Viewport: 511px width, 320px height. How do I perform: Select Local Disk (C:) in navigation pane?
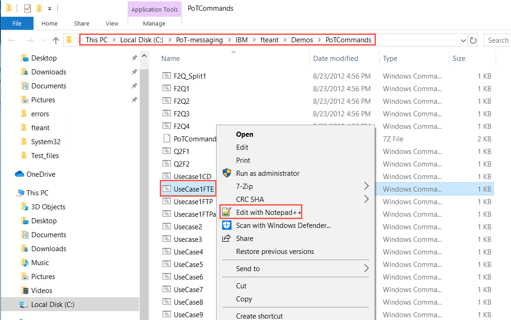(53, 305)
